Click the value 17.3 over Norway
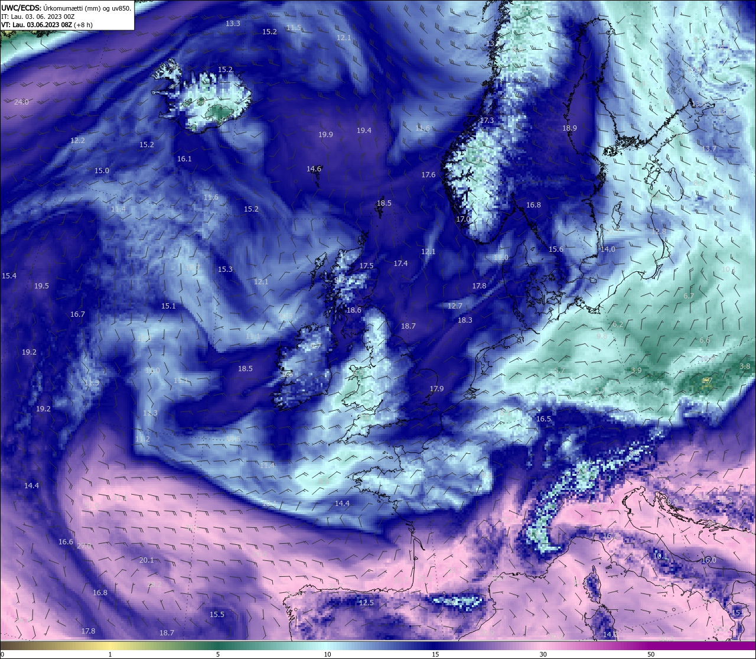 click(x=487, y=121)
